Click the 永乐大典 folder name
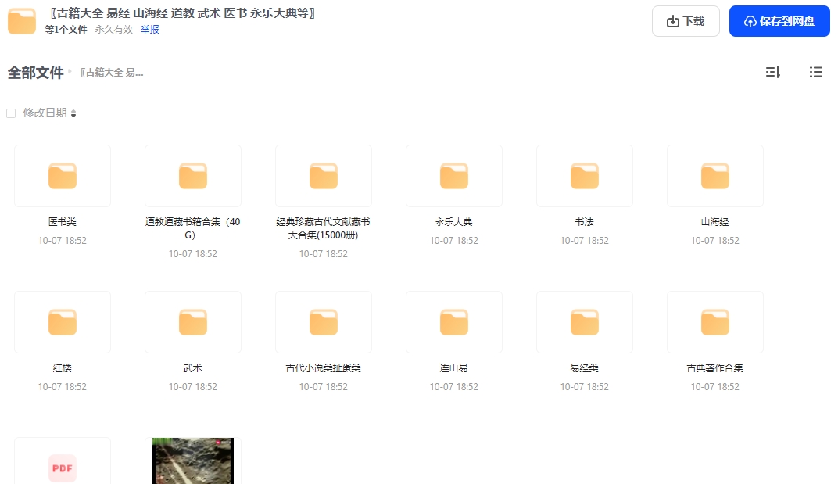This screenshot has width=838, height=484. pos(453,221)
